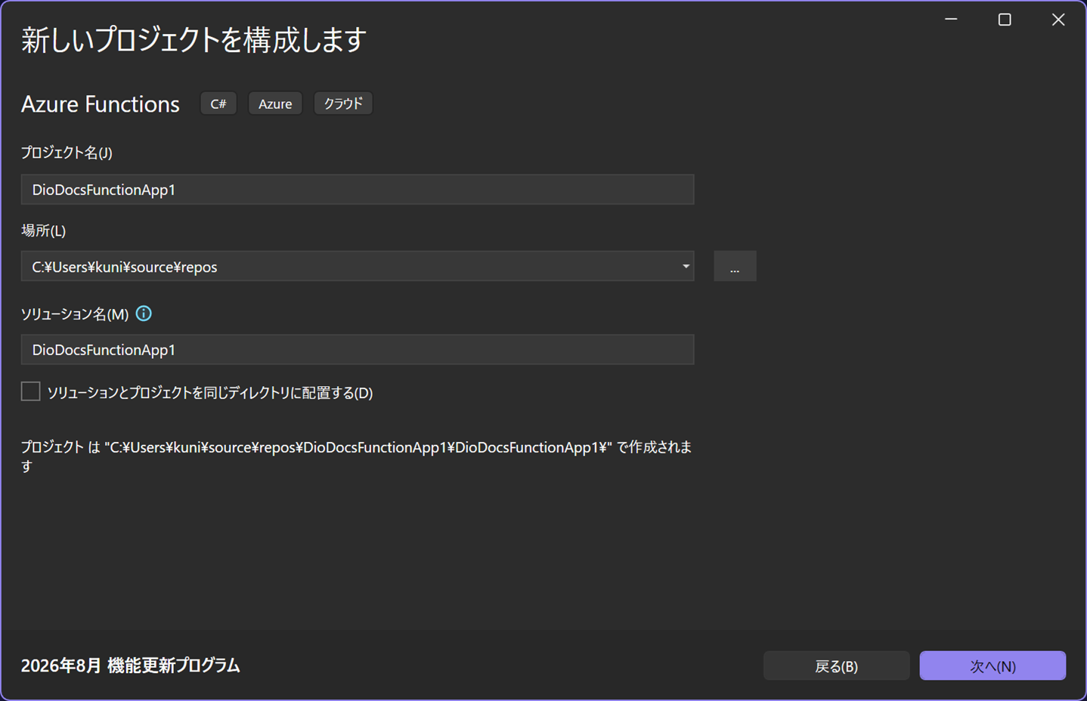Click the Azure Functions template title
This screenshot has height=701, width=1087.
[101, 103]
